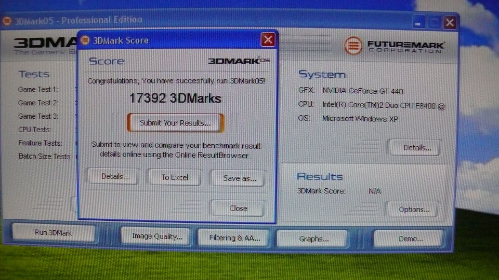Image resolution: width=499 pixels, height=280 pixels.
Task: Minimize the 3DMark05 main window
Action: click(x=418, y=23)
